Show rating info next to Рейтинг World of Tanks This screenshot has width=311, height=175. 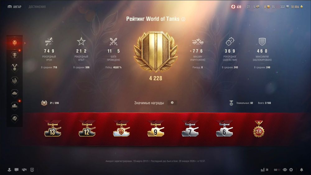pos(183,19)
